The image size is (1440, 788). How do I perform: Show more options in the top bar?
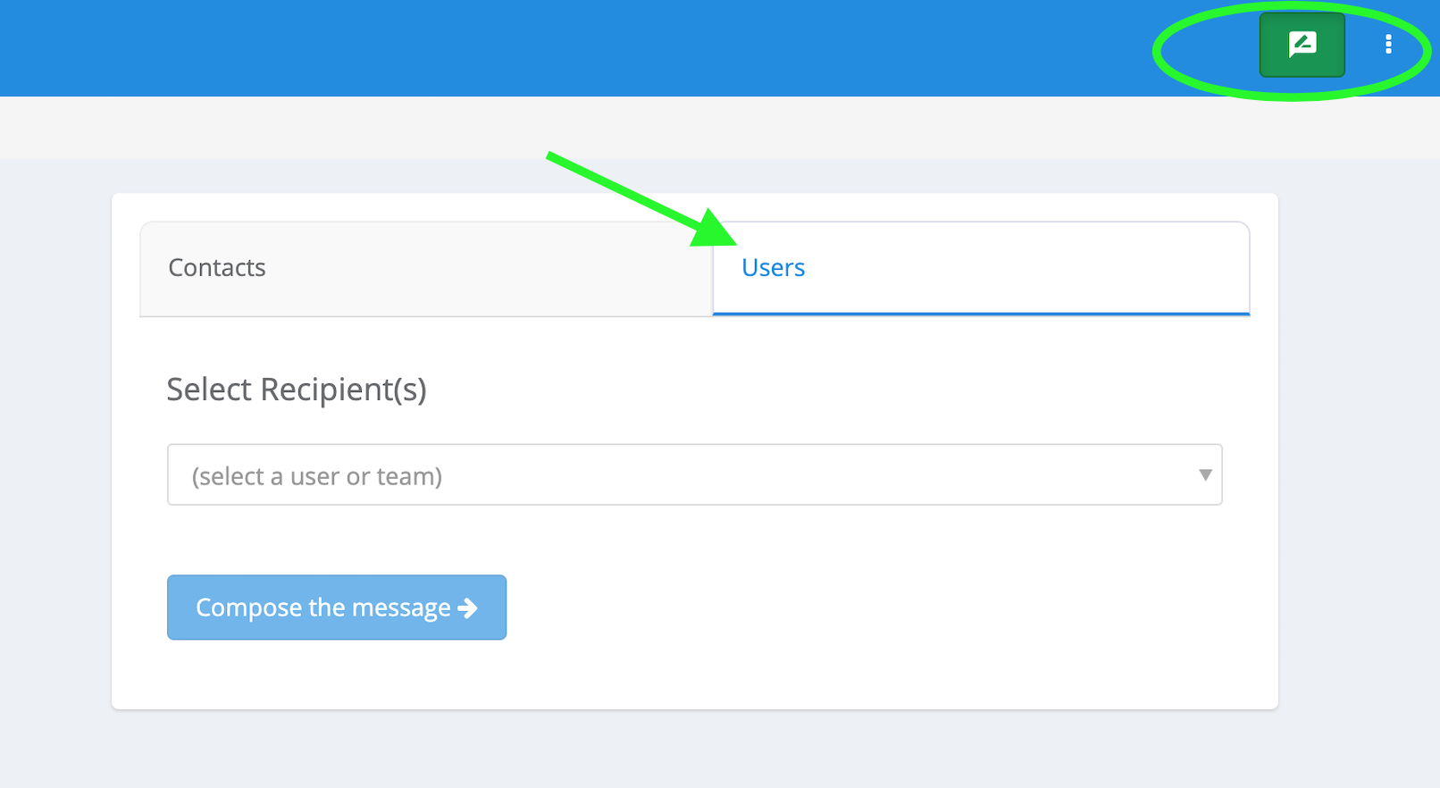pos(1387,45)
